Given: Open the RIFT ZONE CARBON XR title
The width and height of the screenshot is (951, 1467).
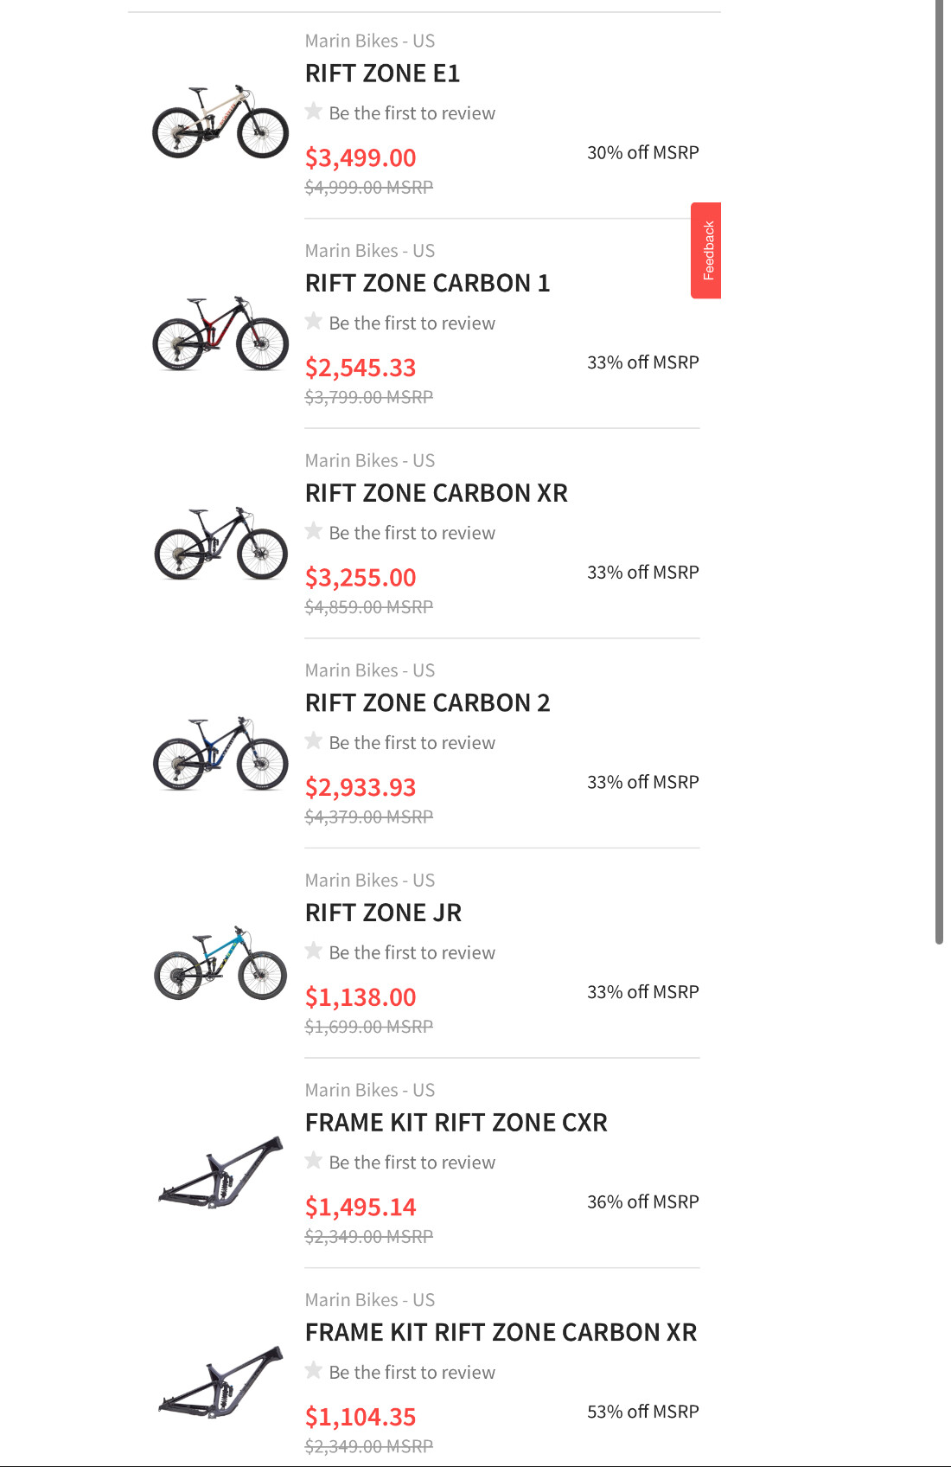Looking at the screenshot, I should click(436, 493).
